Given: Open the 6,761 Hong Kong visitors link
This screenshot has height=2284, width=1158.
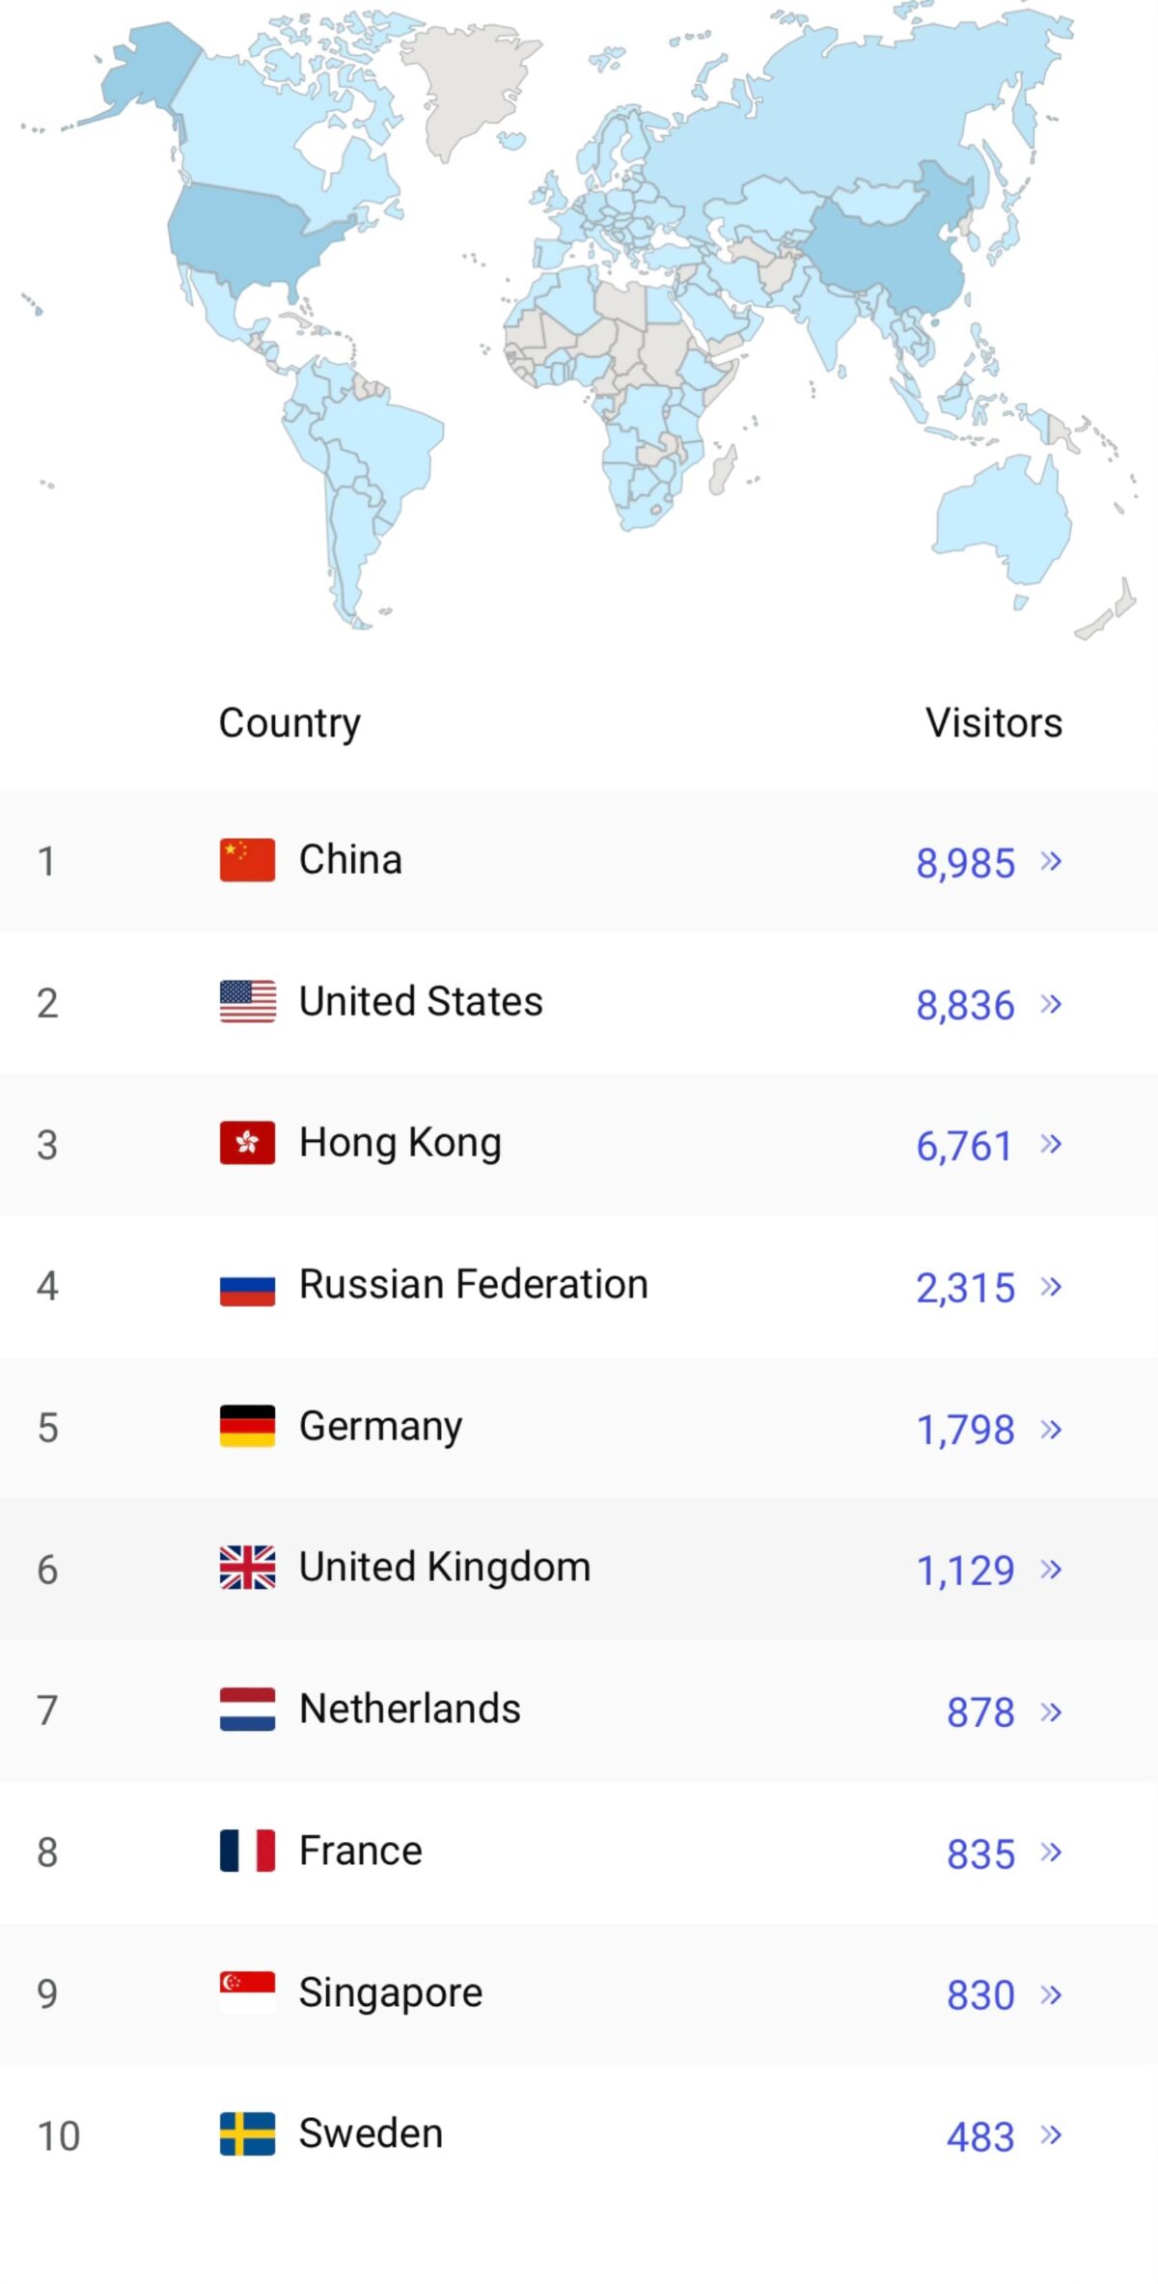Looking at the screenshot, I should click(965, 1146).
